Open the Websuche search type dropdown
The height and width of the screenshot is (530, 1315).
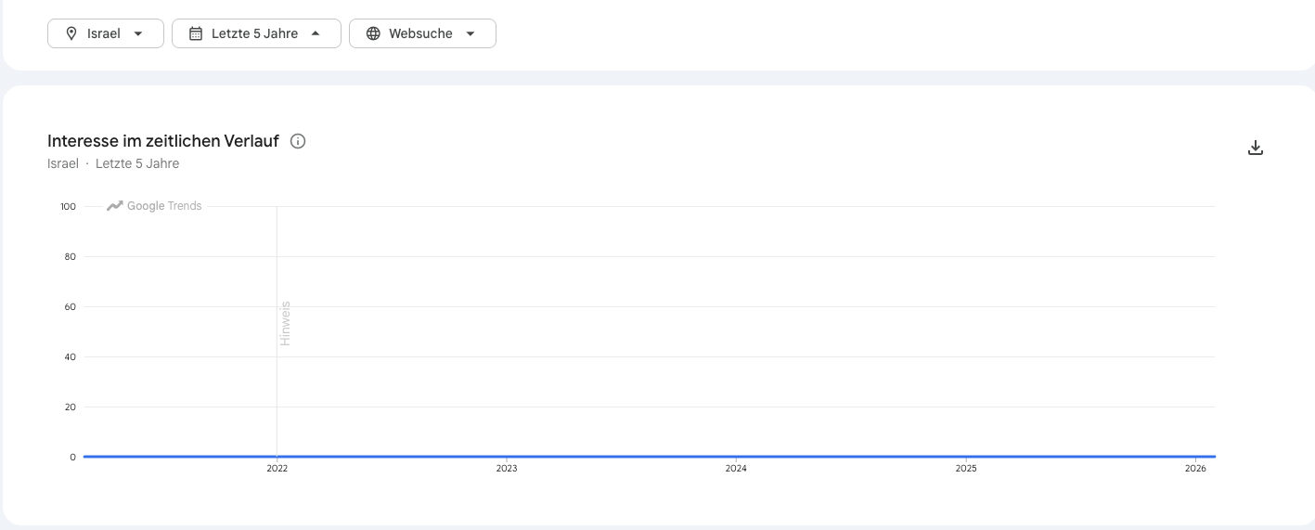coord(422,33)
